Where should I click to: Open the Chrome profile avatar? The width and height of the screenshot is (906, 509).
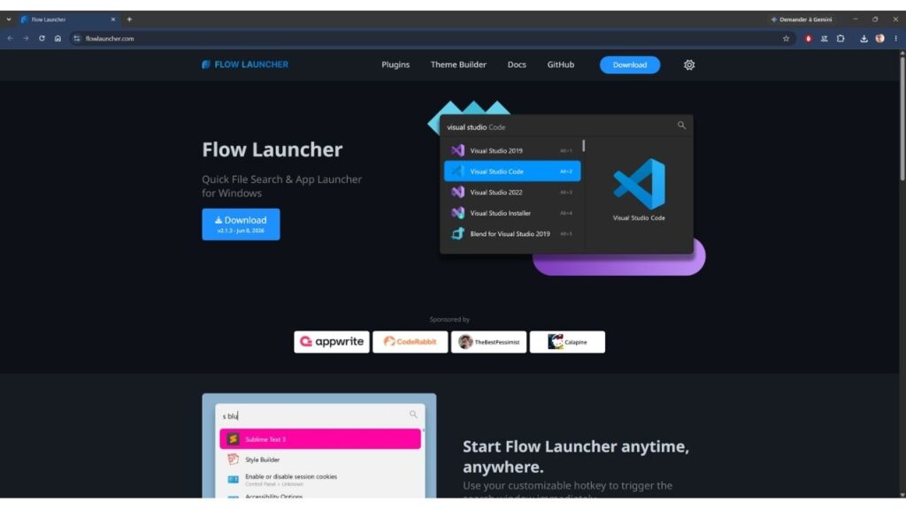[x=880, y=39]
